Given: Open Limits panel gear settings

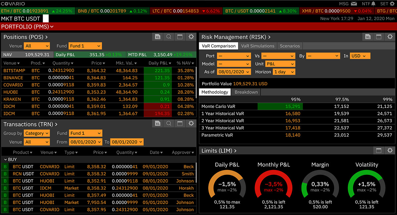Looking at the screenshot, I should click(390, 150).
